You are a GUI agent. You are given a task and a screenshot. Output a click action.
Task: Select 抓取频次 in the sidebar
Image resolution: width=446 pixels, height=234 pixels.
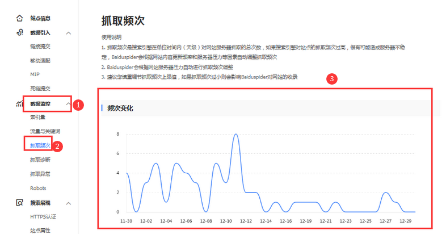coord(40,146)
